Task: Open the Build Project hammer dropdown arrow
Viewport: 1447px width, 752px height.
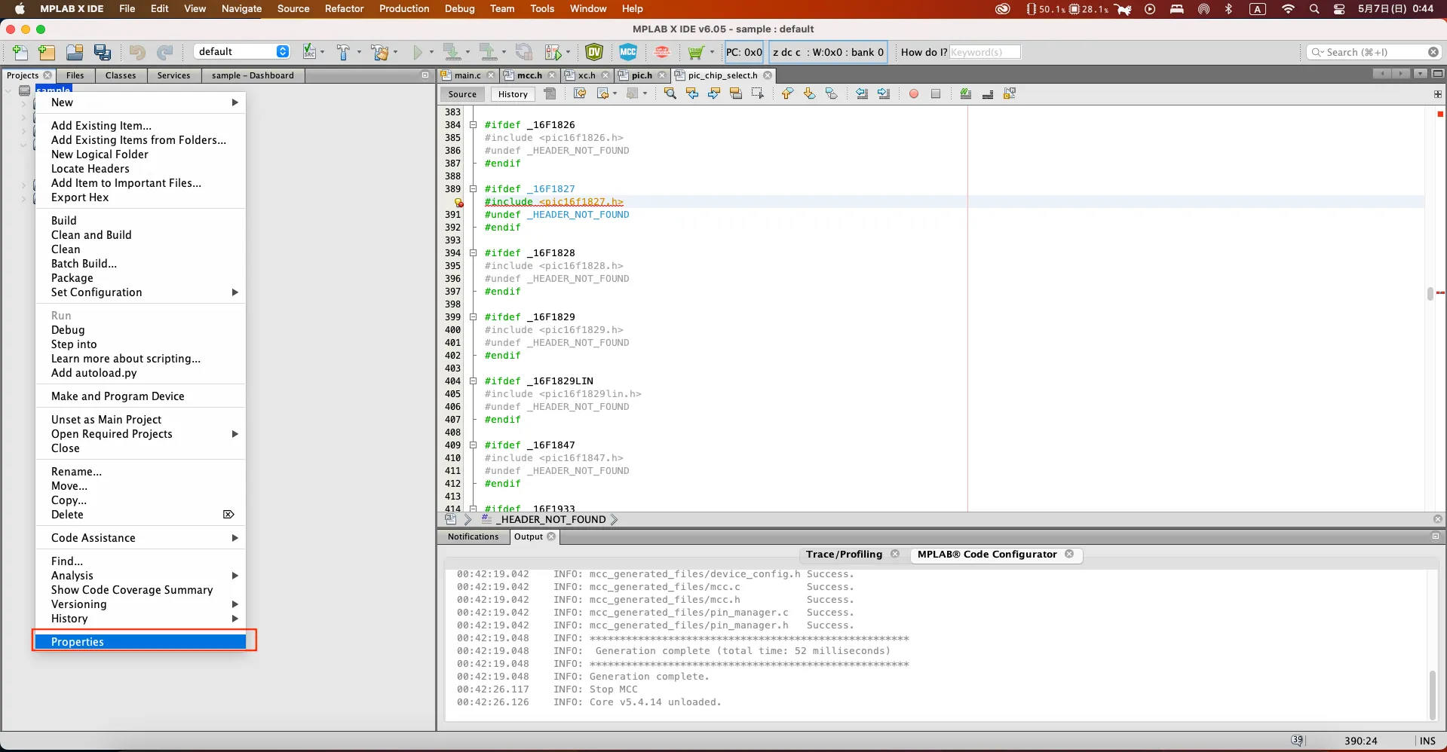Action: click(x=359, y=52)
